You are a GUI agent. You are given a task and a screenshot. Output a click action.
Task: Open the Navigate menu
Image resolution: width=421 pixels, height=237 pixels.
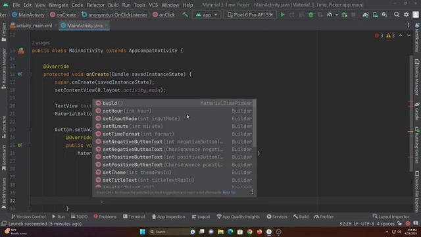(x=59, y=5)
